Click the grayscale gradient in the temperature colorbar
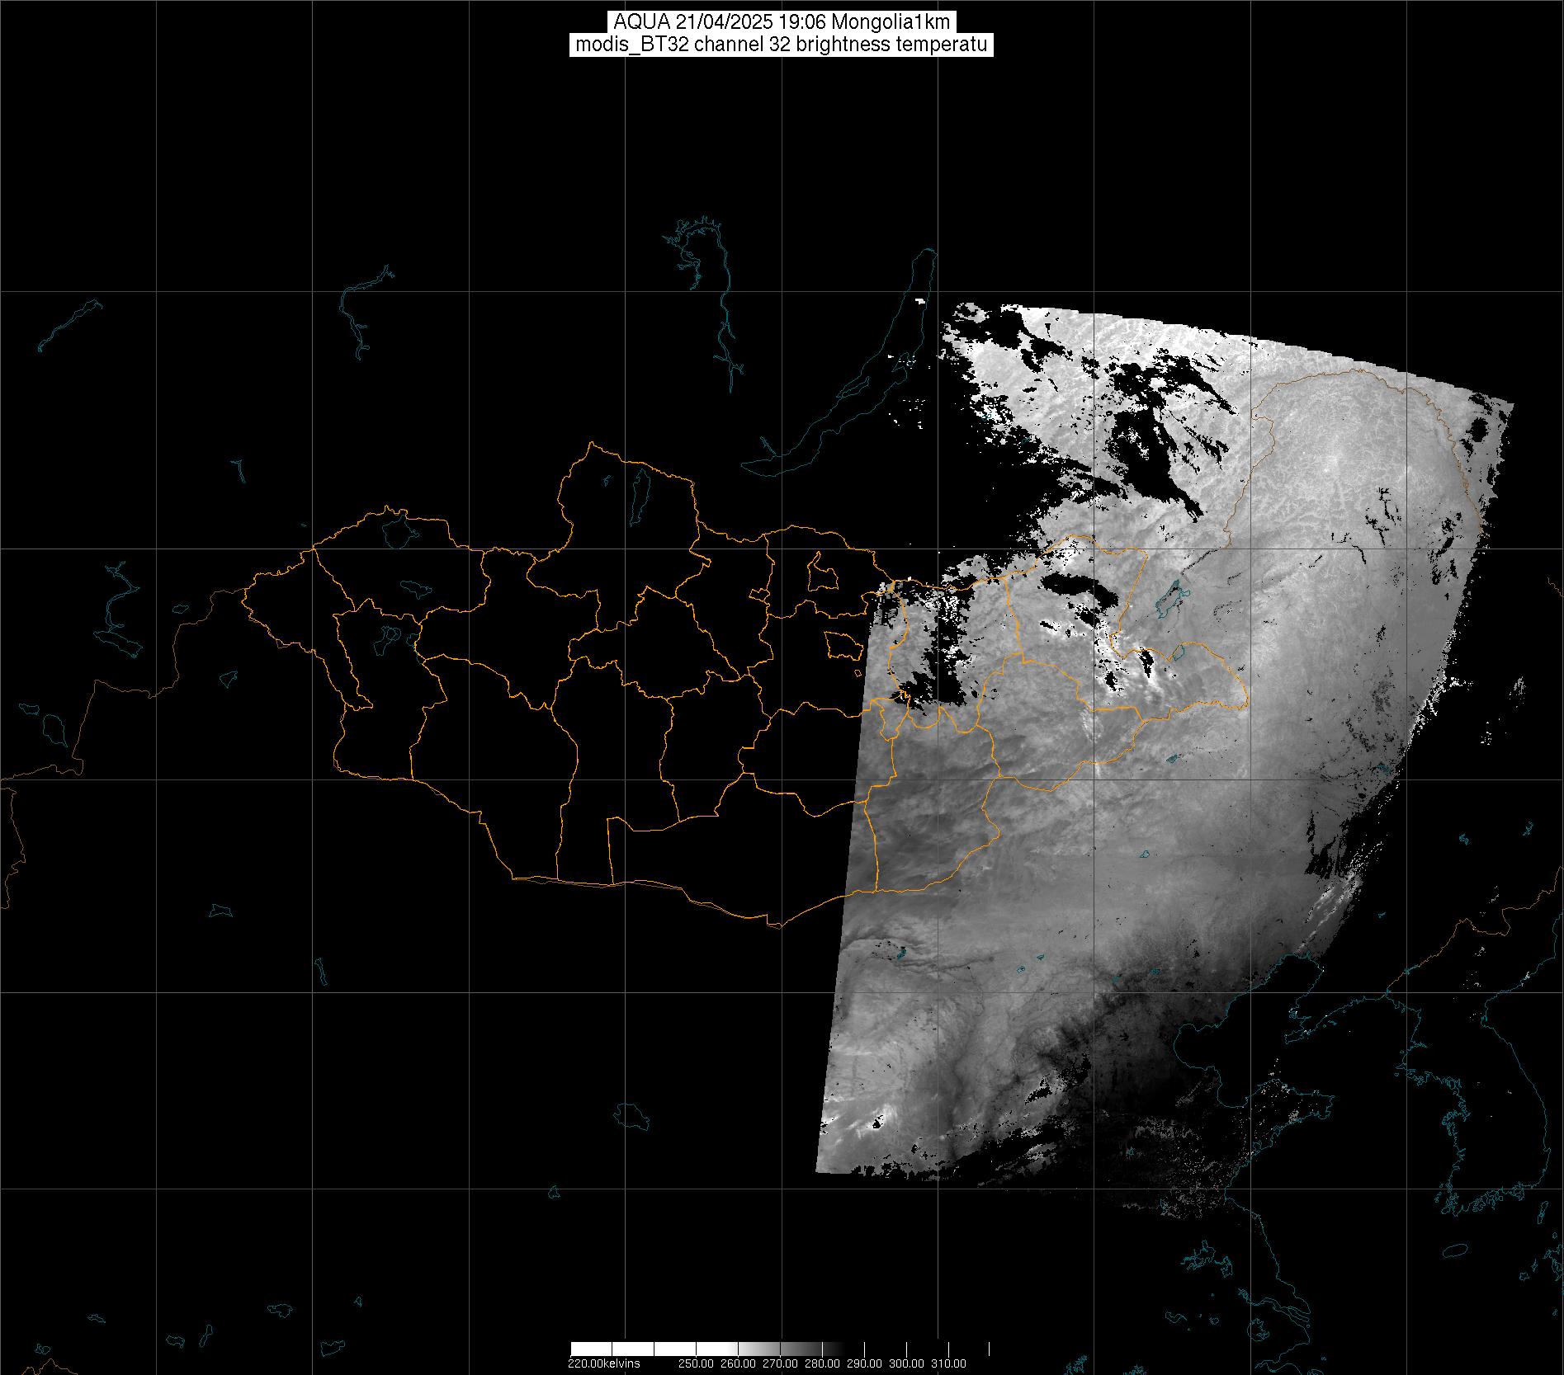This screenshot has width=1564, height=1375. (780, 1349)
